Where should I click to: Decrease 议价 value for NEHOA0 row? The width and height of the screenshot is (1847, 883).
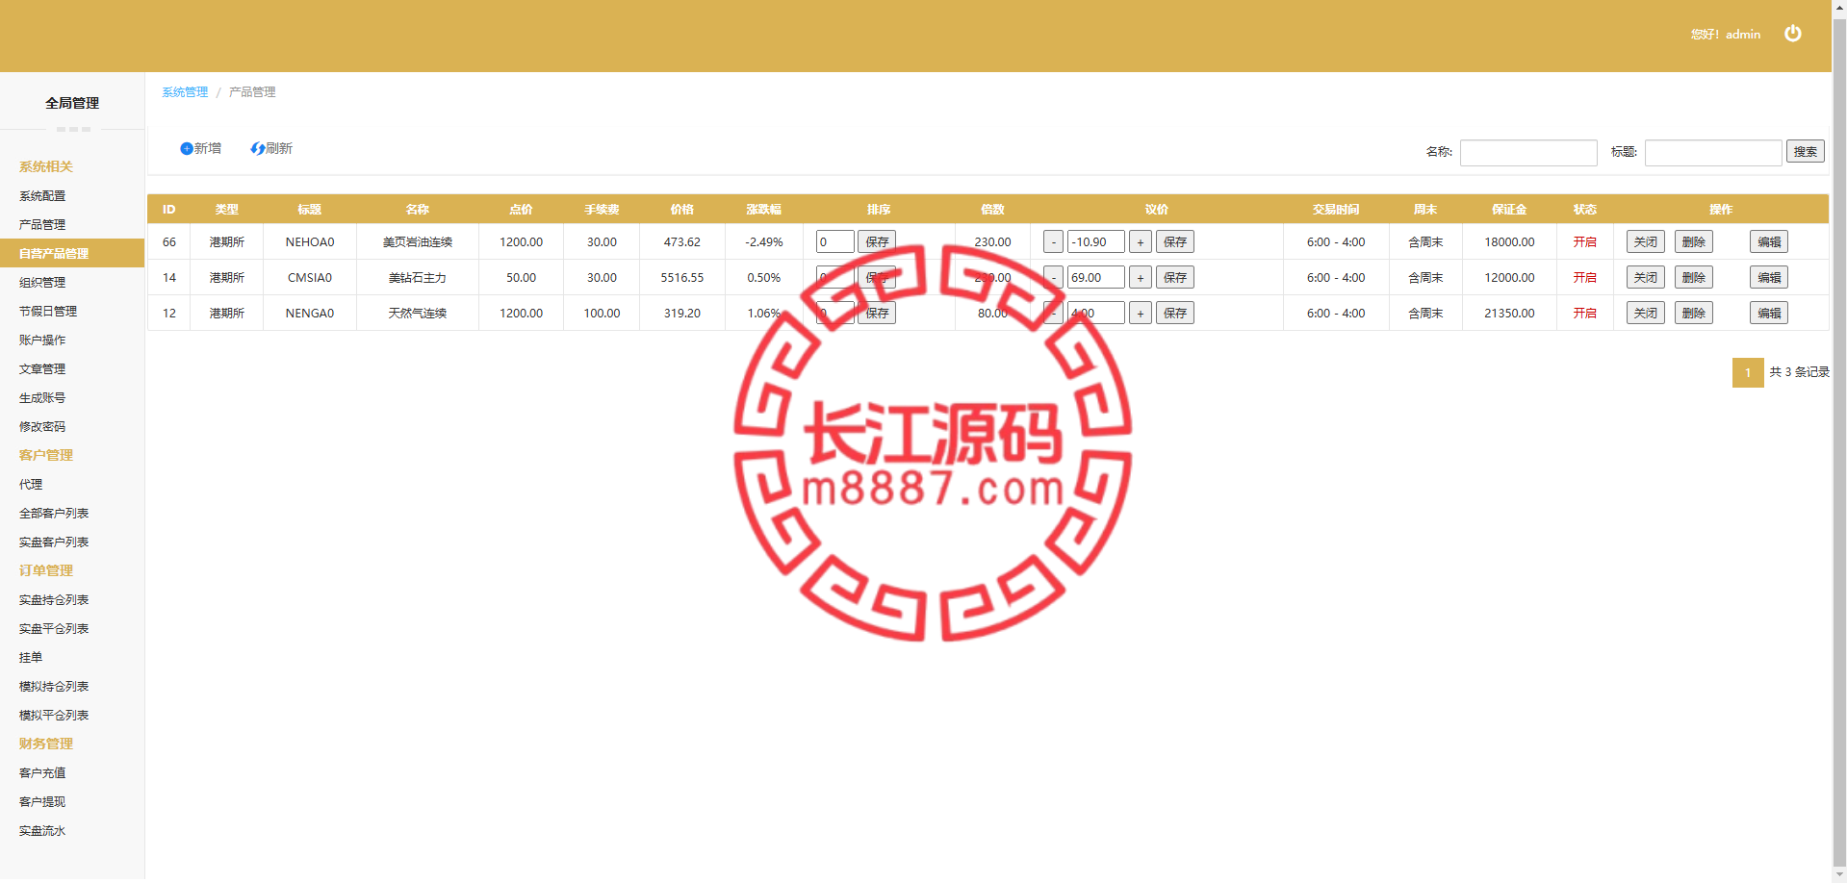[x=1054, y=241]
